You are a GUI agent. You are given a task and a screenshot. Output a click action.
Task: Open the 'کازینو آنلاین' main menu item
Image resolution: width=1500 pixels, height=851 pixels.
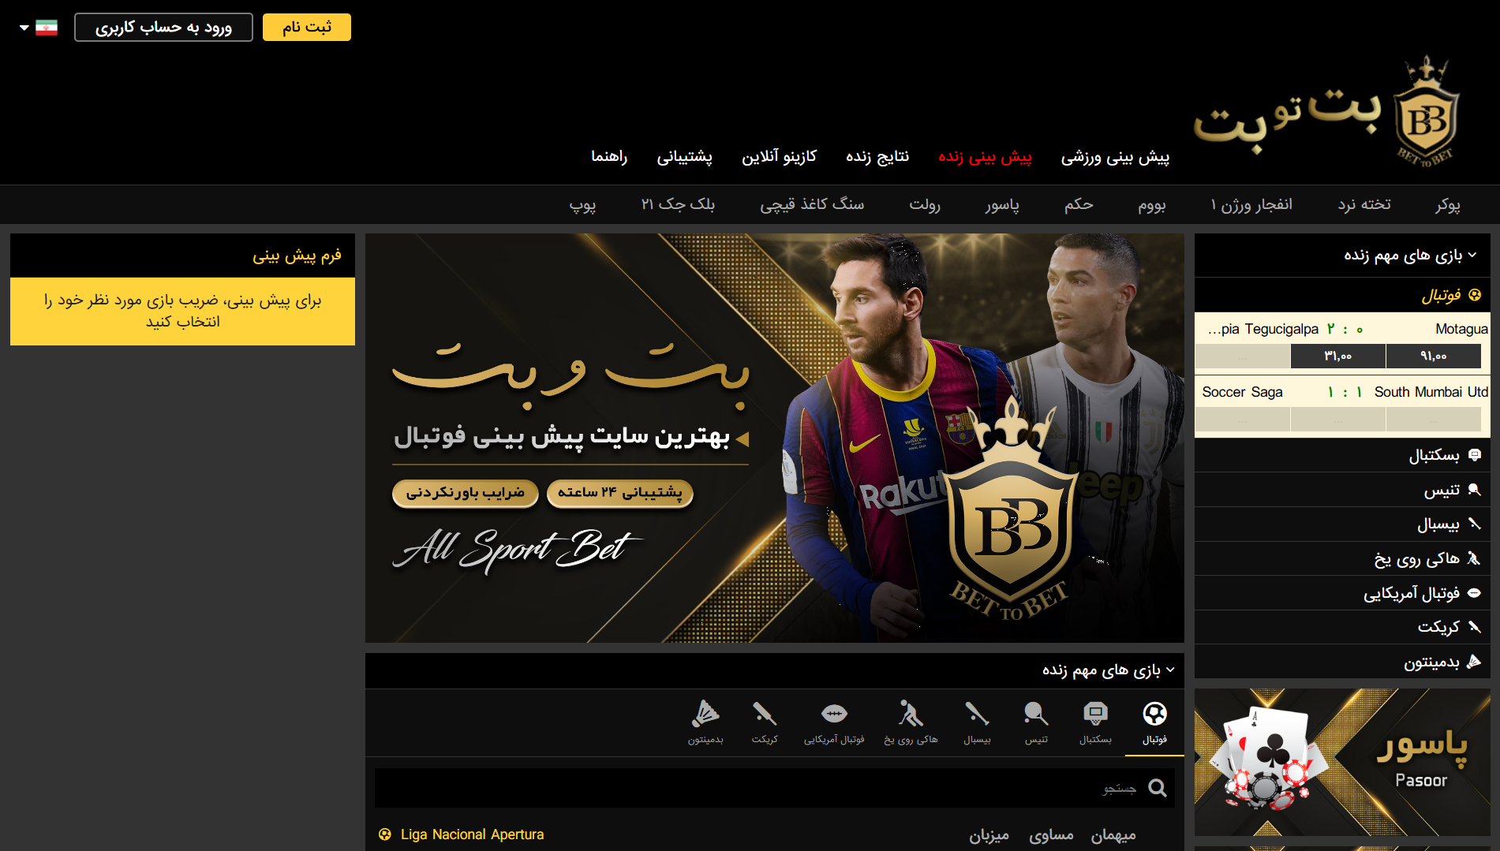point(779,157)
